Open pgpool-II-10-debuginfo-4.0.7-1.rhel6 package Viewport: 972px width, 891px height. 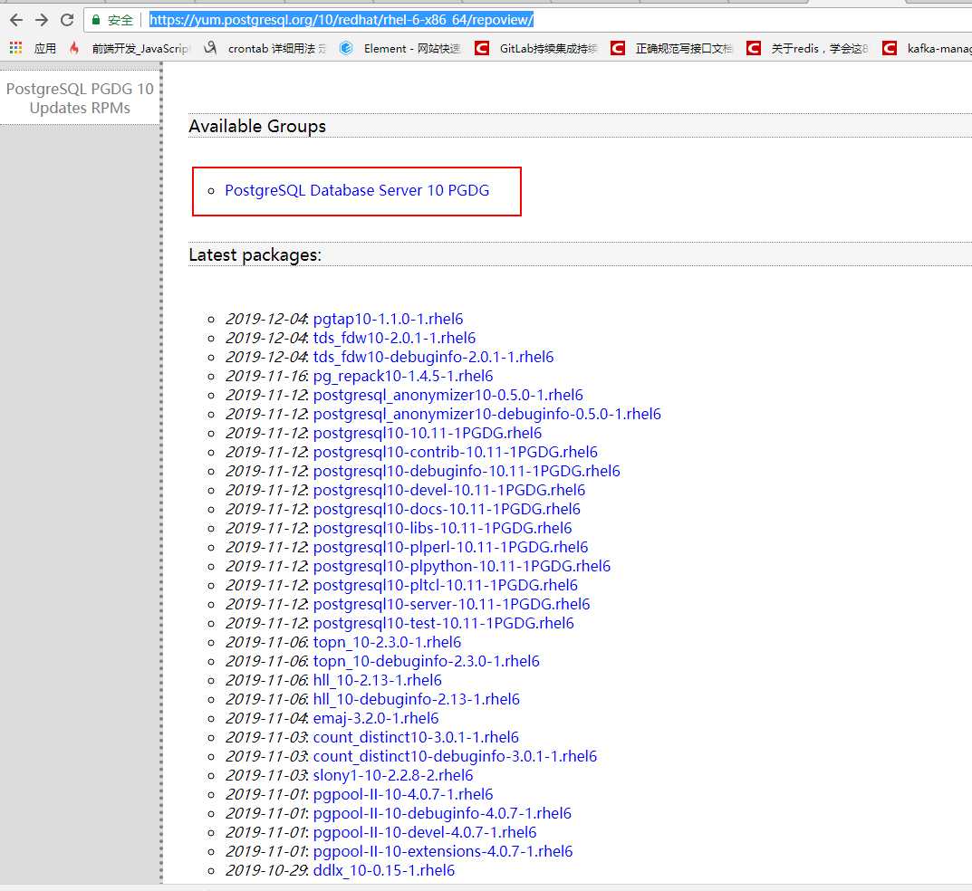(x=443, y=813)
